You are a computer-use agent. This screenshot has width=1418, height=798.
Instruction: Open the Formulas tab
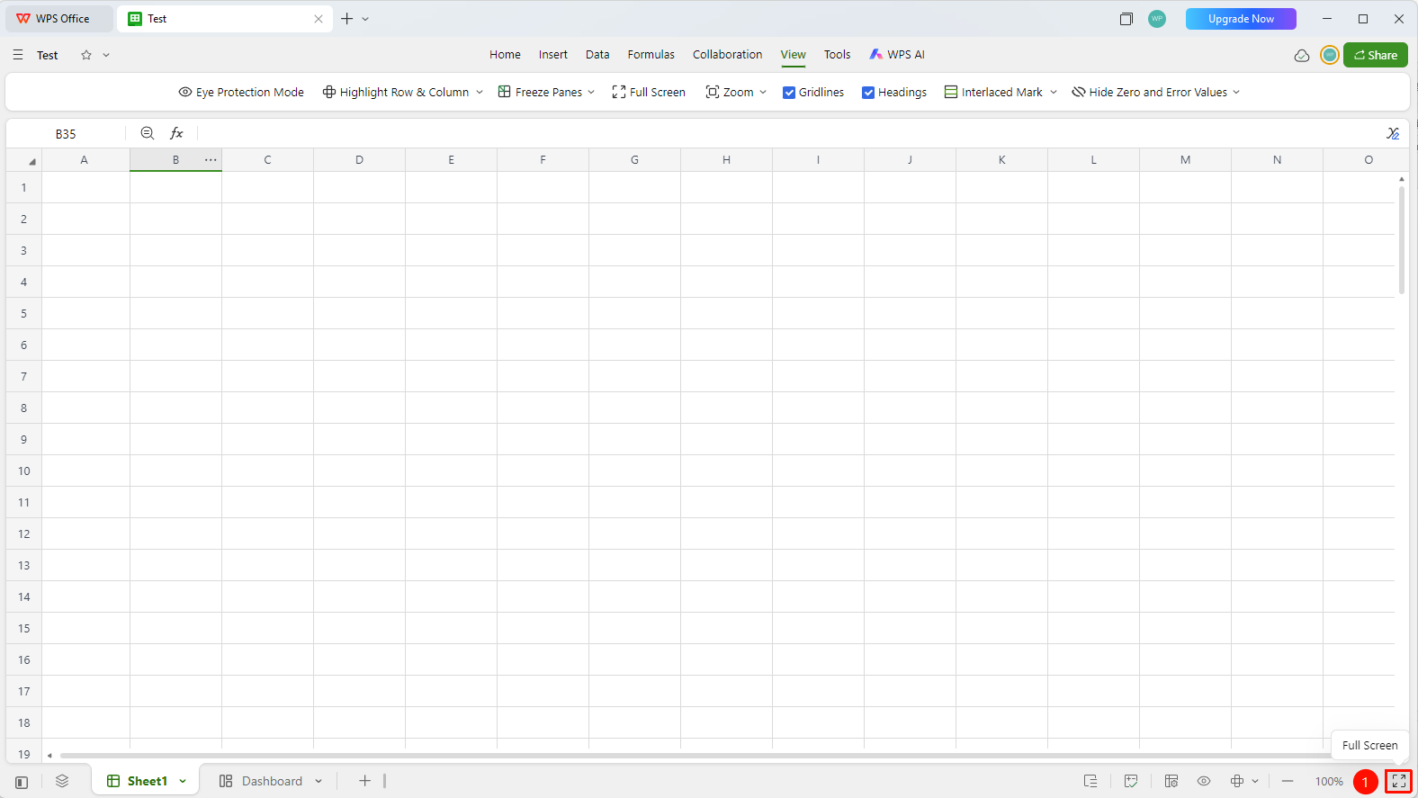(x=651, y=54)
